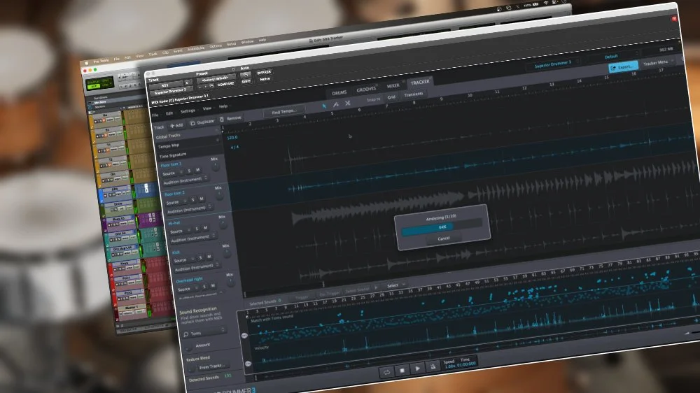Solo the Kick track
This screenshot has height=393, width=700.
(200, 258)
